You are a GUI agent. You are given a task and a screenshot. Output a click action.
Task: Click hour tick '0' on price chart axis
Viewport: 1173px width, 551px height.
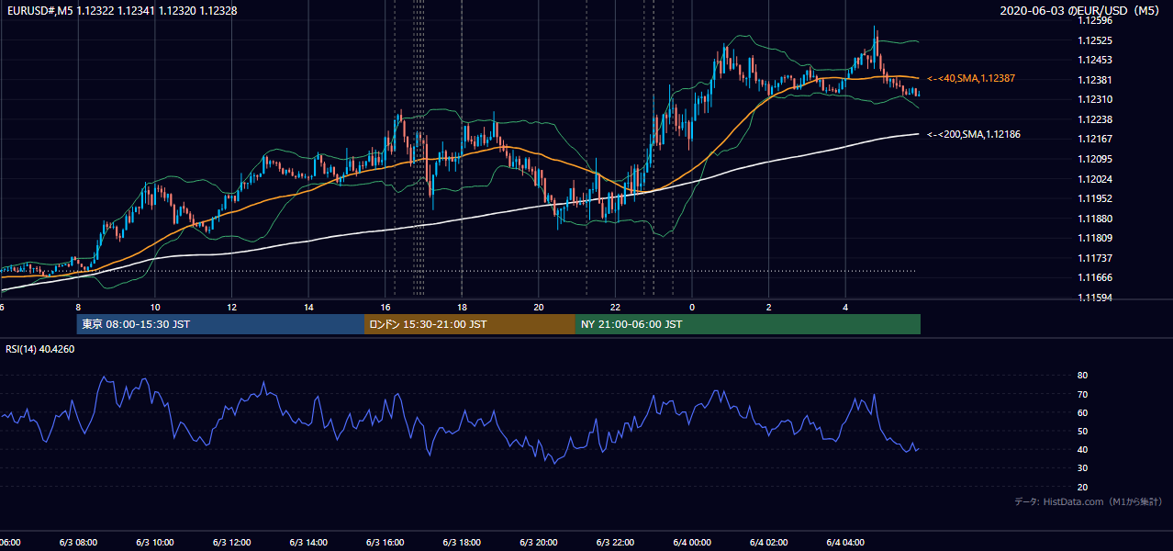[x=692, y=308]
